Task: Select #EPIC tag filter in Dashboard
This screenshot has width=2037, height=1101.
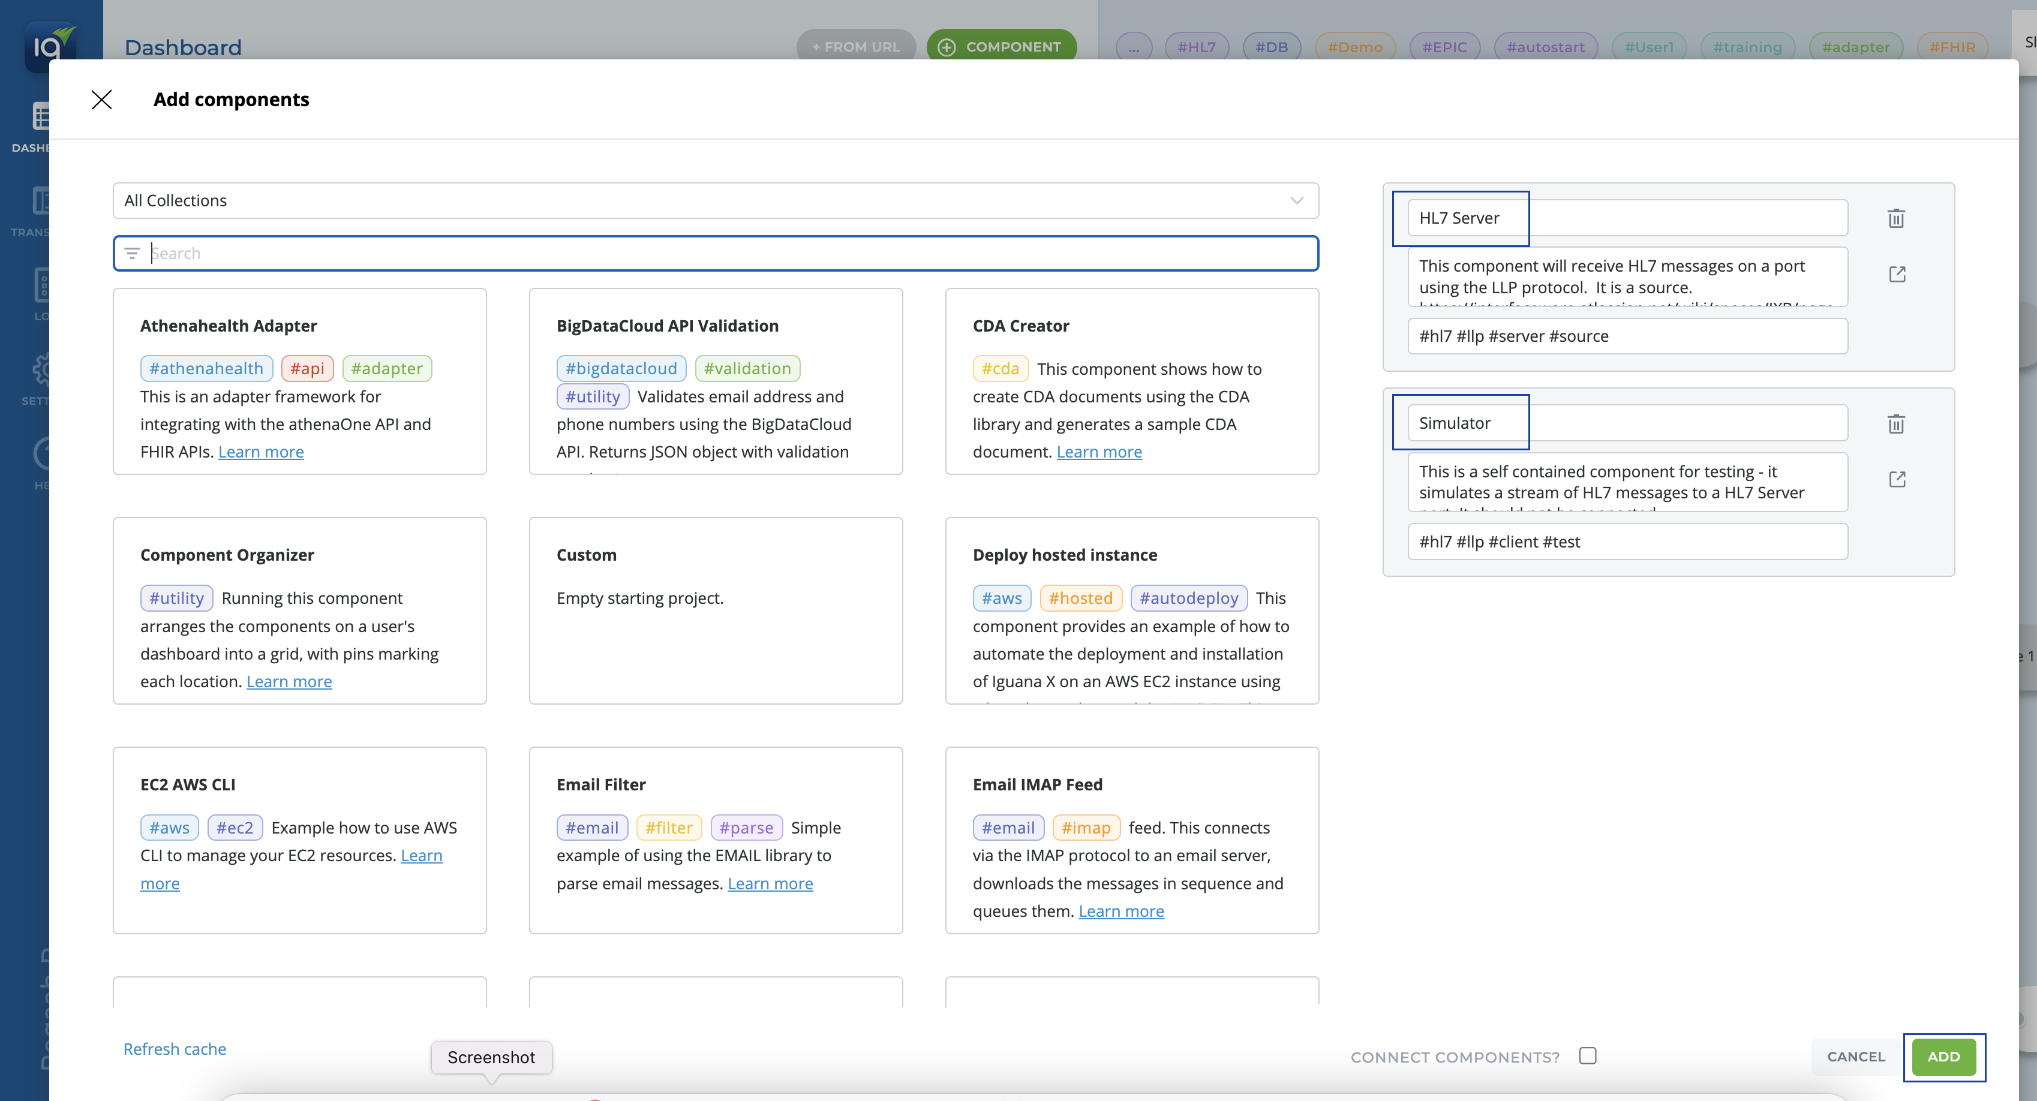Action: (1445, 47)
